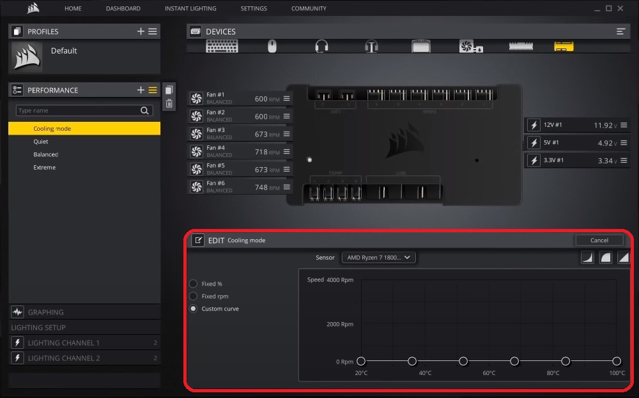The width and height of the screenshot is (639, 398).
Task: Select the mouse device icon
Action: (x=272, y=46)
